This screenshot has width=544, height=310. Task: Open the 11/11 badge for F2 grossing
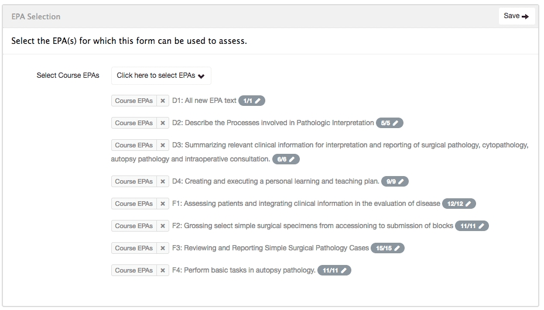point(472,226)
